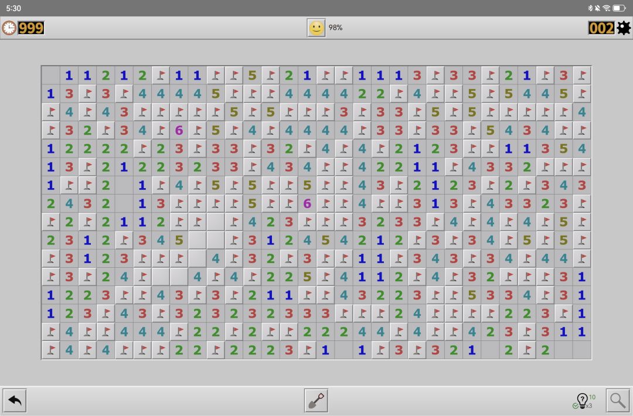
Task: Use the lightbulb hint button
Action: 584,401
